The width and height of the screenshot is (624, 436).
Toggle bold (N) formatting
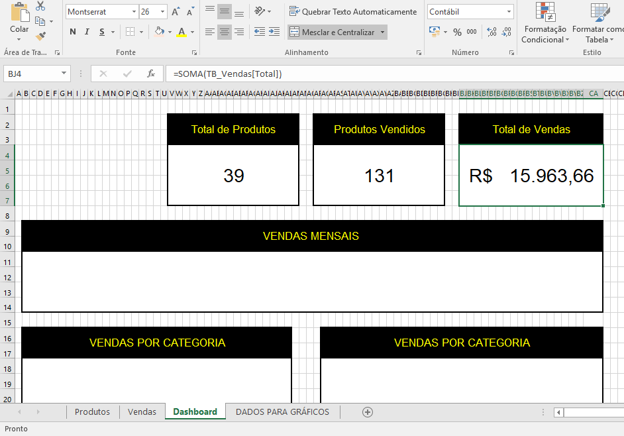(x=73, y=32)
